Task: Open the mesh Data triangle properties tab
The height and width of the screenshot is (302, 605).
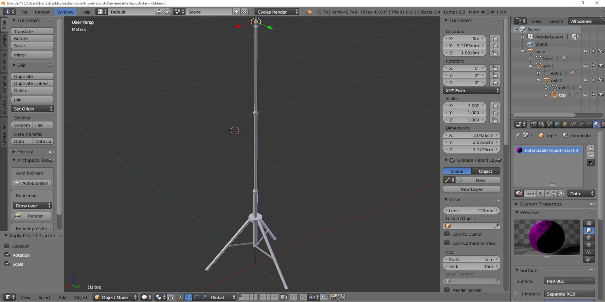Action: click(x=588, y=124)
